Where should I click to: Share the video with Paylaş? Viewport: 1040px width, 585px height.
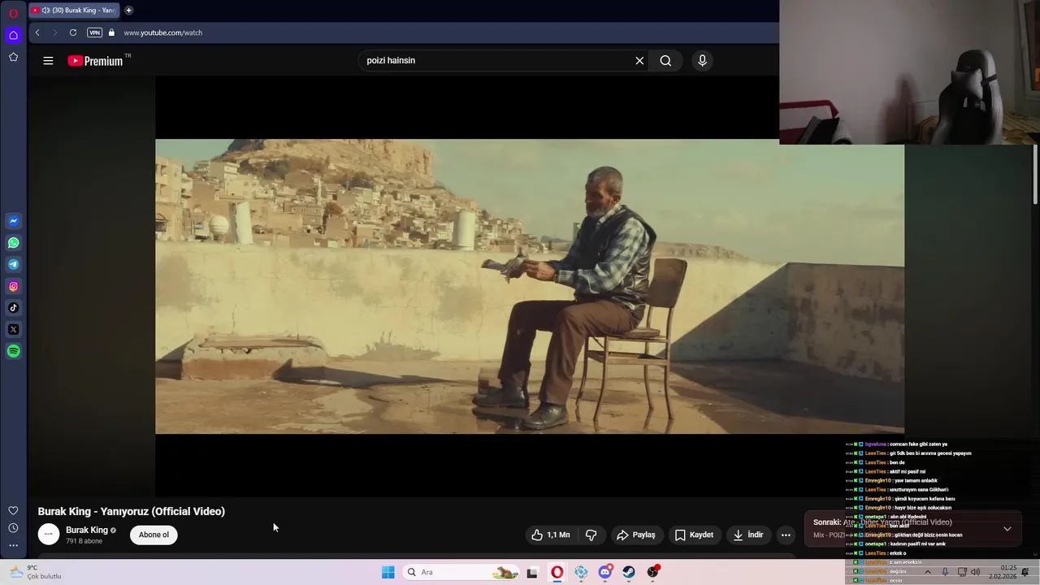(x=636, y=535)
